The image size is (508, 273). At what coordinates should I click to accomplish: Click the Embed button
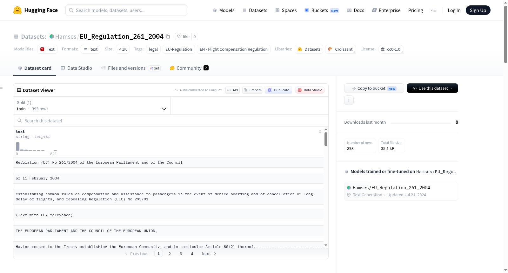[252, 90]
